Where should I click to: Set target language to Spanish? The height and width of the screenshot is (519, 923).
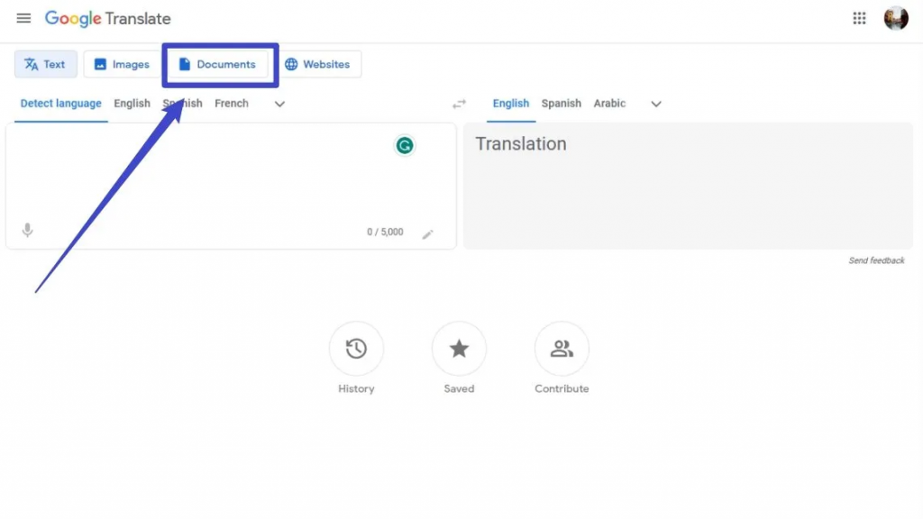562,104
